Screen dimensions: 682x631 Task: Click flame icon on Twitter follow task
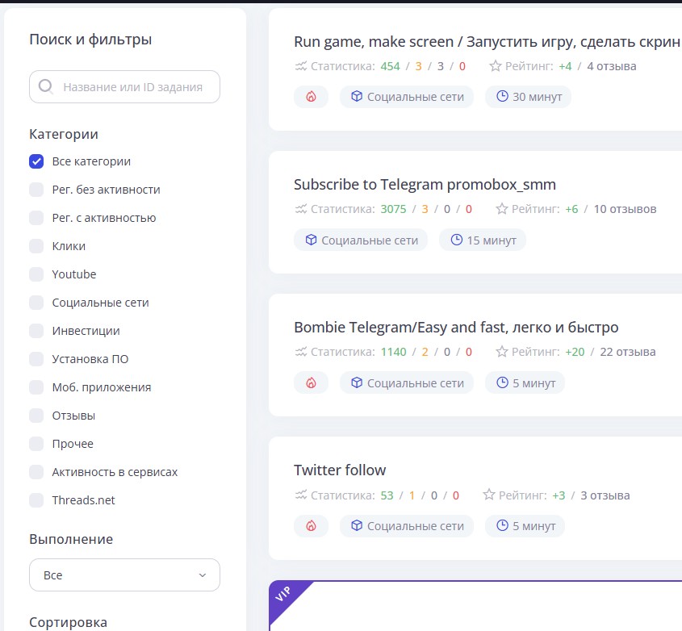(311, 526)
